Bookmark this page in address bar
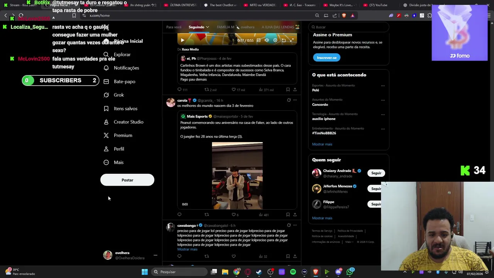The height and width of the screenshot is (278, 494). [x=74, y=15]
